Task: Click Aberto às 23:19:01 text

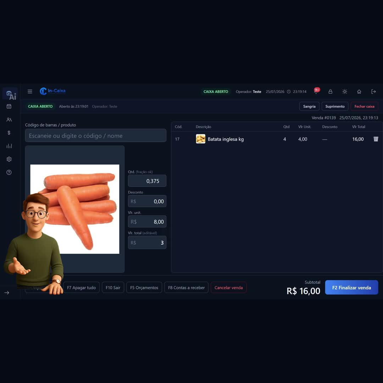Action: pos(73,106)
